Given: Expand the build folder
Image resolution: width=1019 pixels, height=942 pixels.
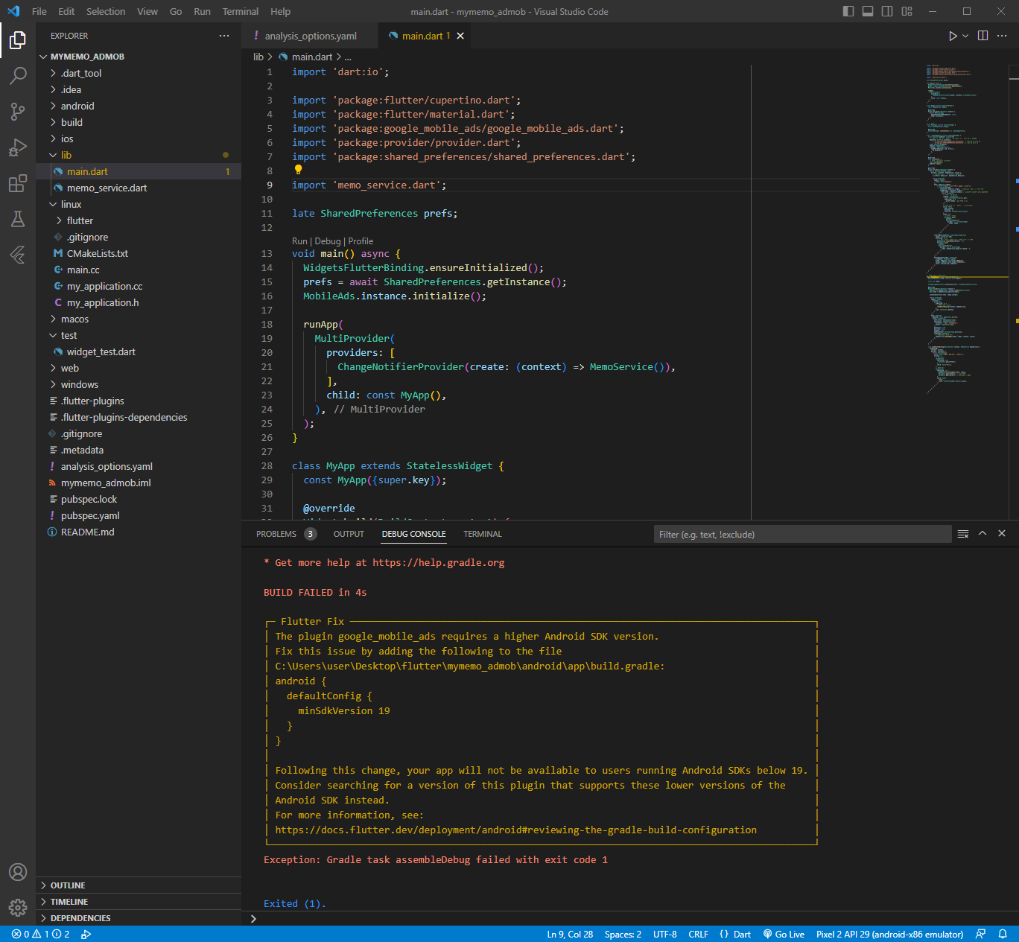Looking at the screenshot, I should coord(139,122).
